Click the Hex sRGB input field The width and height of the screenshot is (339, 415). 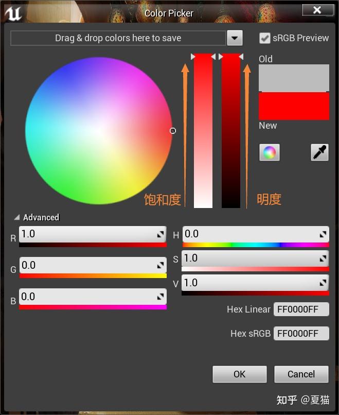point(302,334)
